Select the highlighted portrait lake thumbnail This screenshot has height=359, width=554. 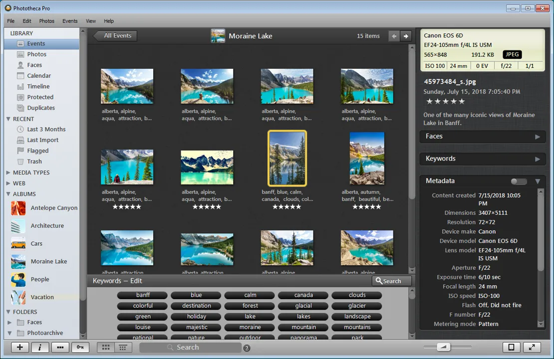[287, 158]
